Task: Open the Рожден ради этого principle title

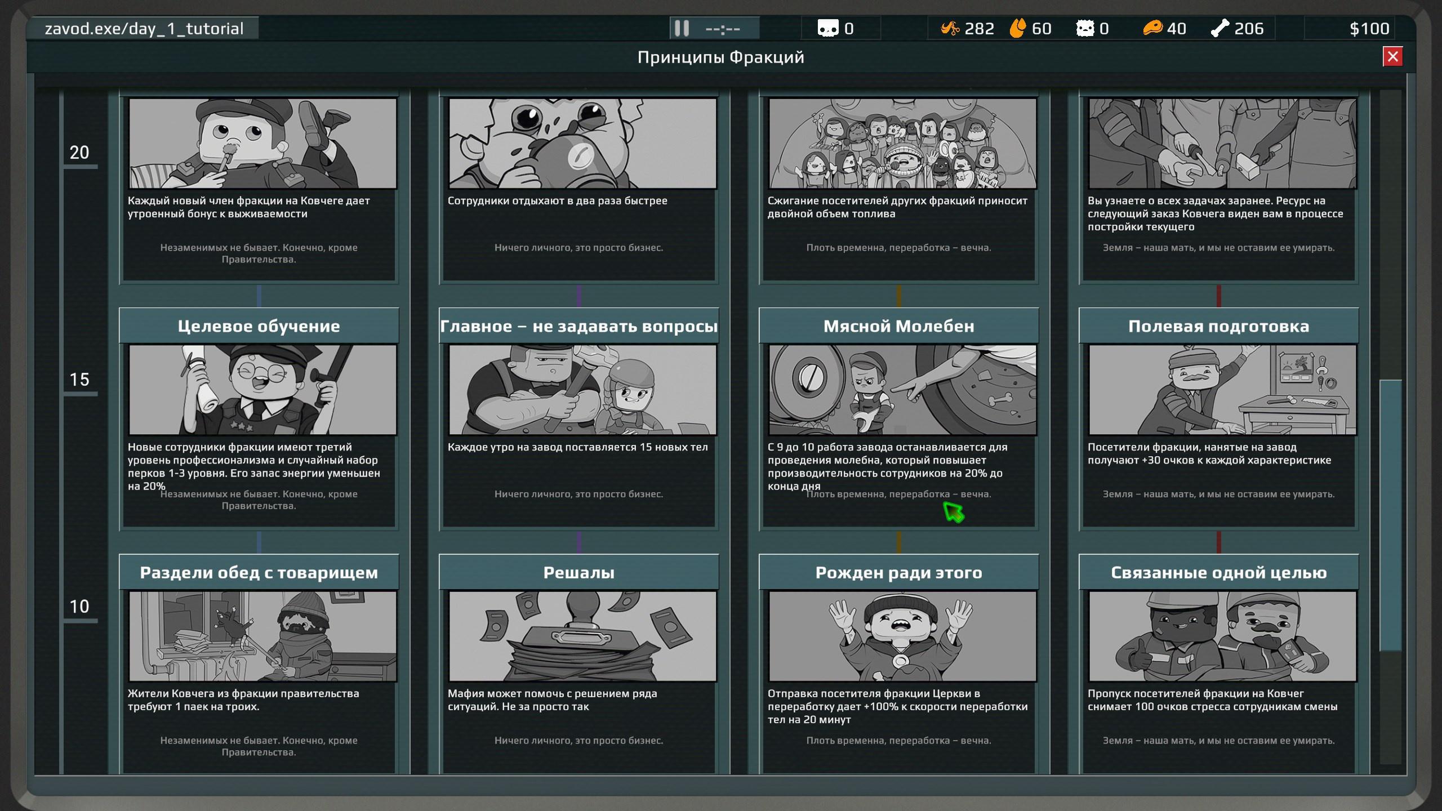Action: (x=898, y=572)
